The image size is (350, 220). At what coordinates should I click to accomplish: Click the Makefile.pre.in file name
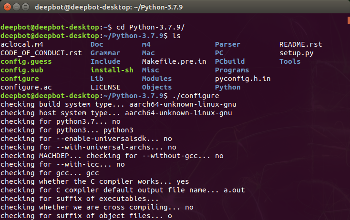click(x=174, y=61)
